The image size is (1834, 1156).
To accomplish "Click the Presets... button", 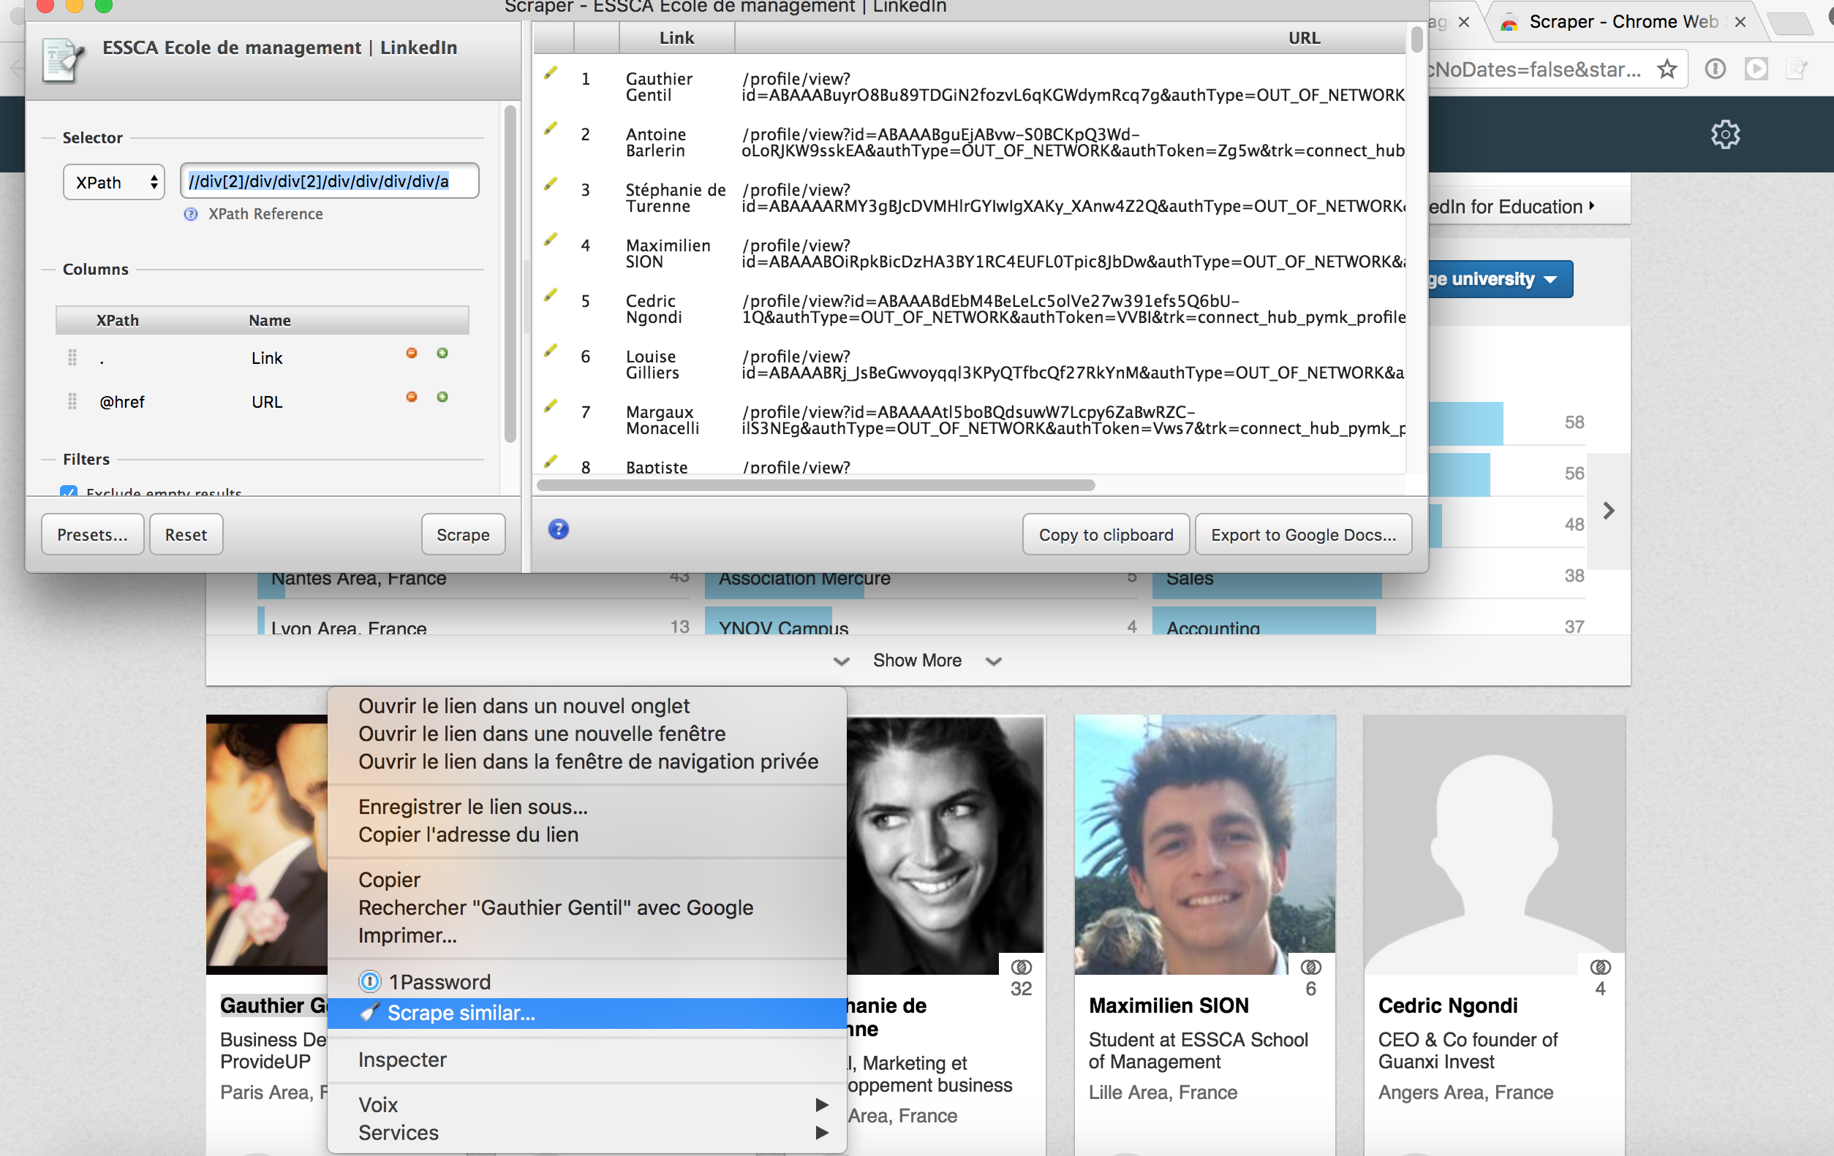I will (92, 534).
